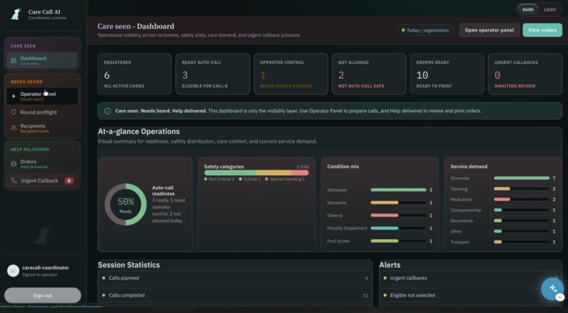This screenshot has width=568, height=313.
Task: Click the Mobility Impairment condition bar
Action: (x=398, y=228)
